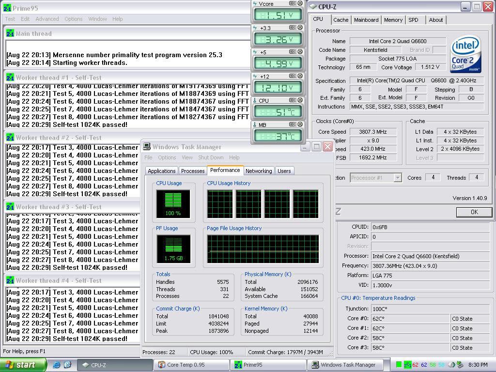Viewport: 496px width, 372px height.
Task: Click the red 62 Core Temp tray icon
Action: pos(415,365)
